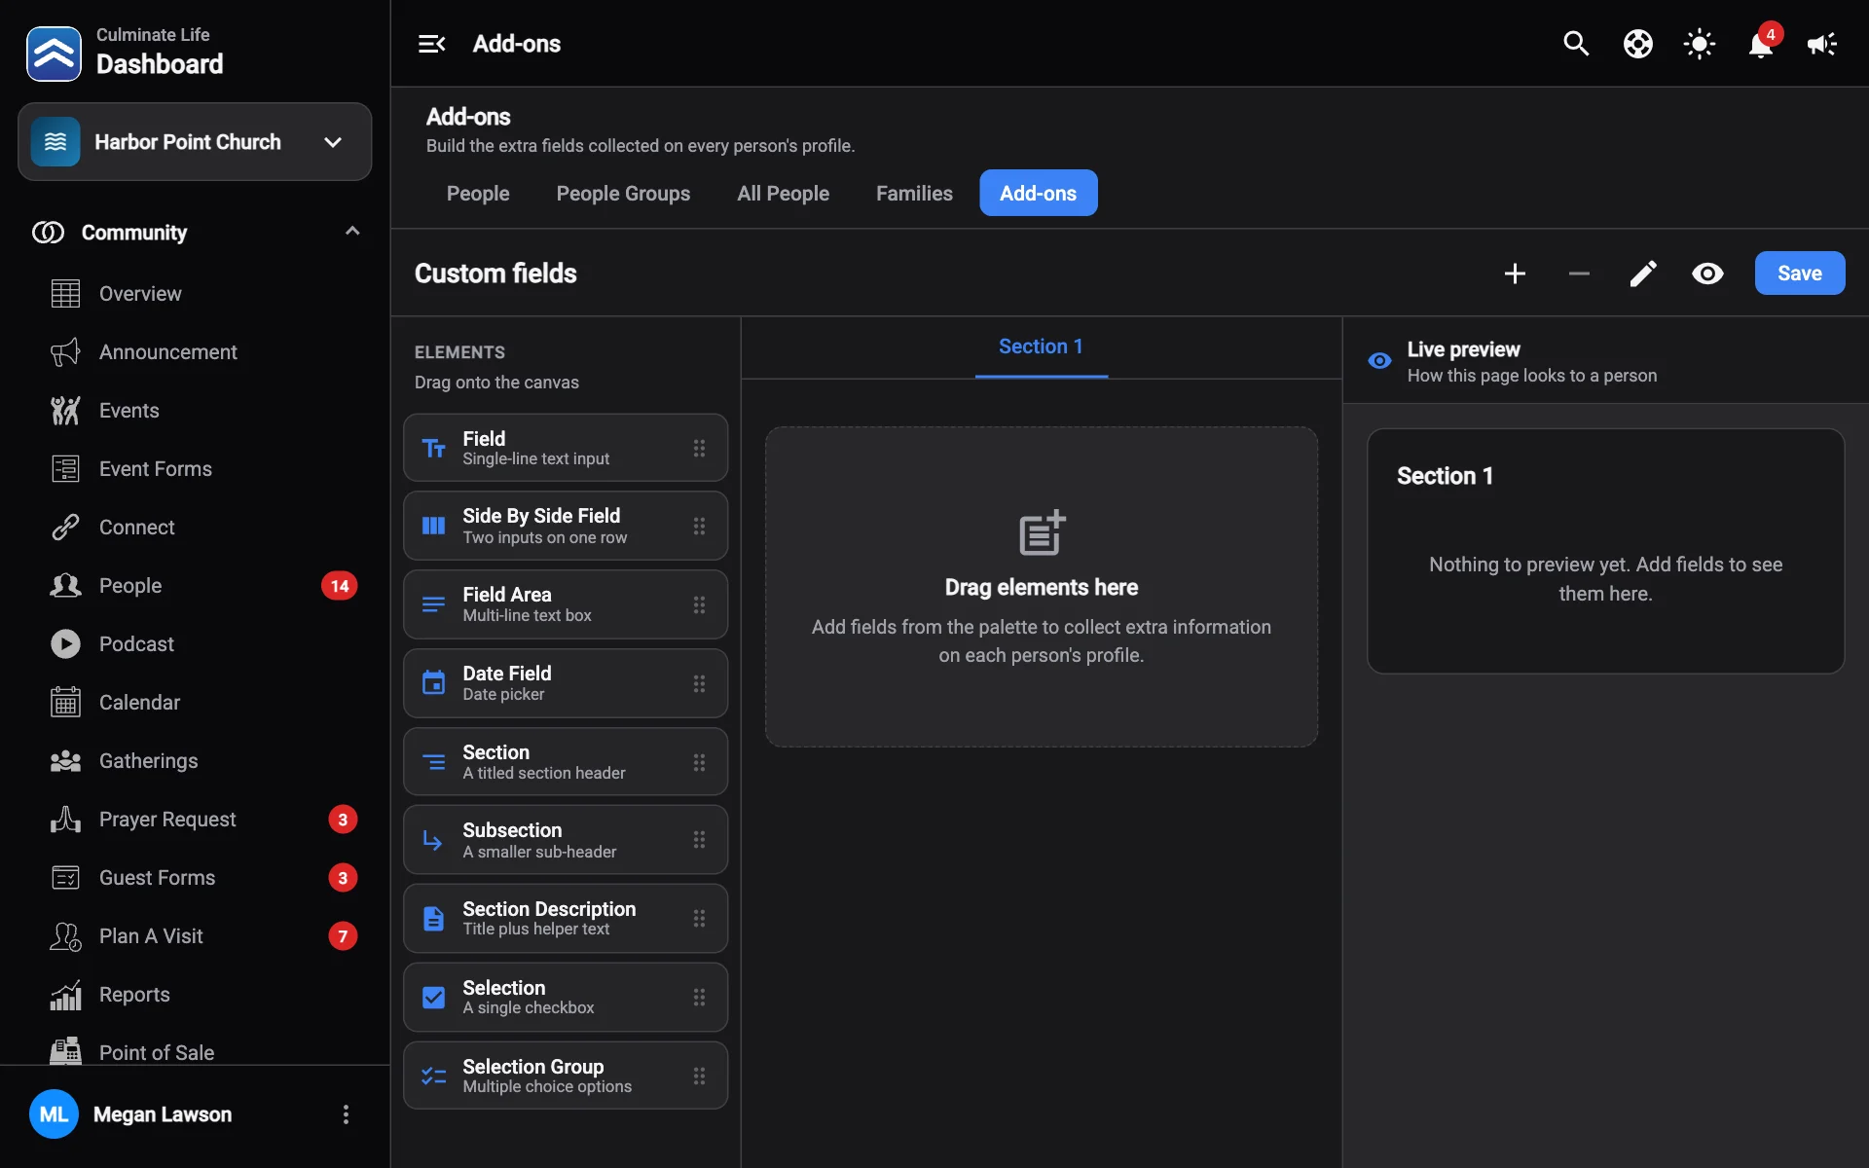1869x1168 pixels.
Task: Toggle light theme sun icon
Action: pos(1699,44)
